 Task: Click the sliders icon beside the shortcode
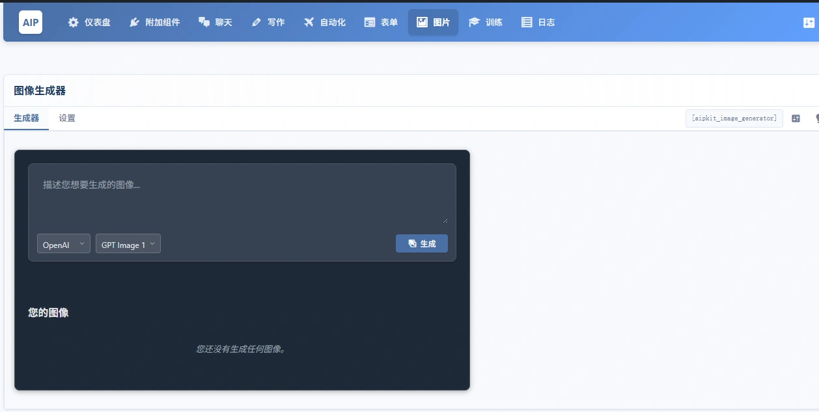[x=796, y=118]
